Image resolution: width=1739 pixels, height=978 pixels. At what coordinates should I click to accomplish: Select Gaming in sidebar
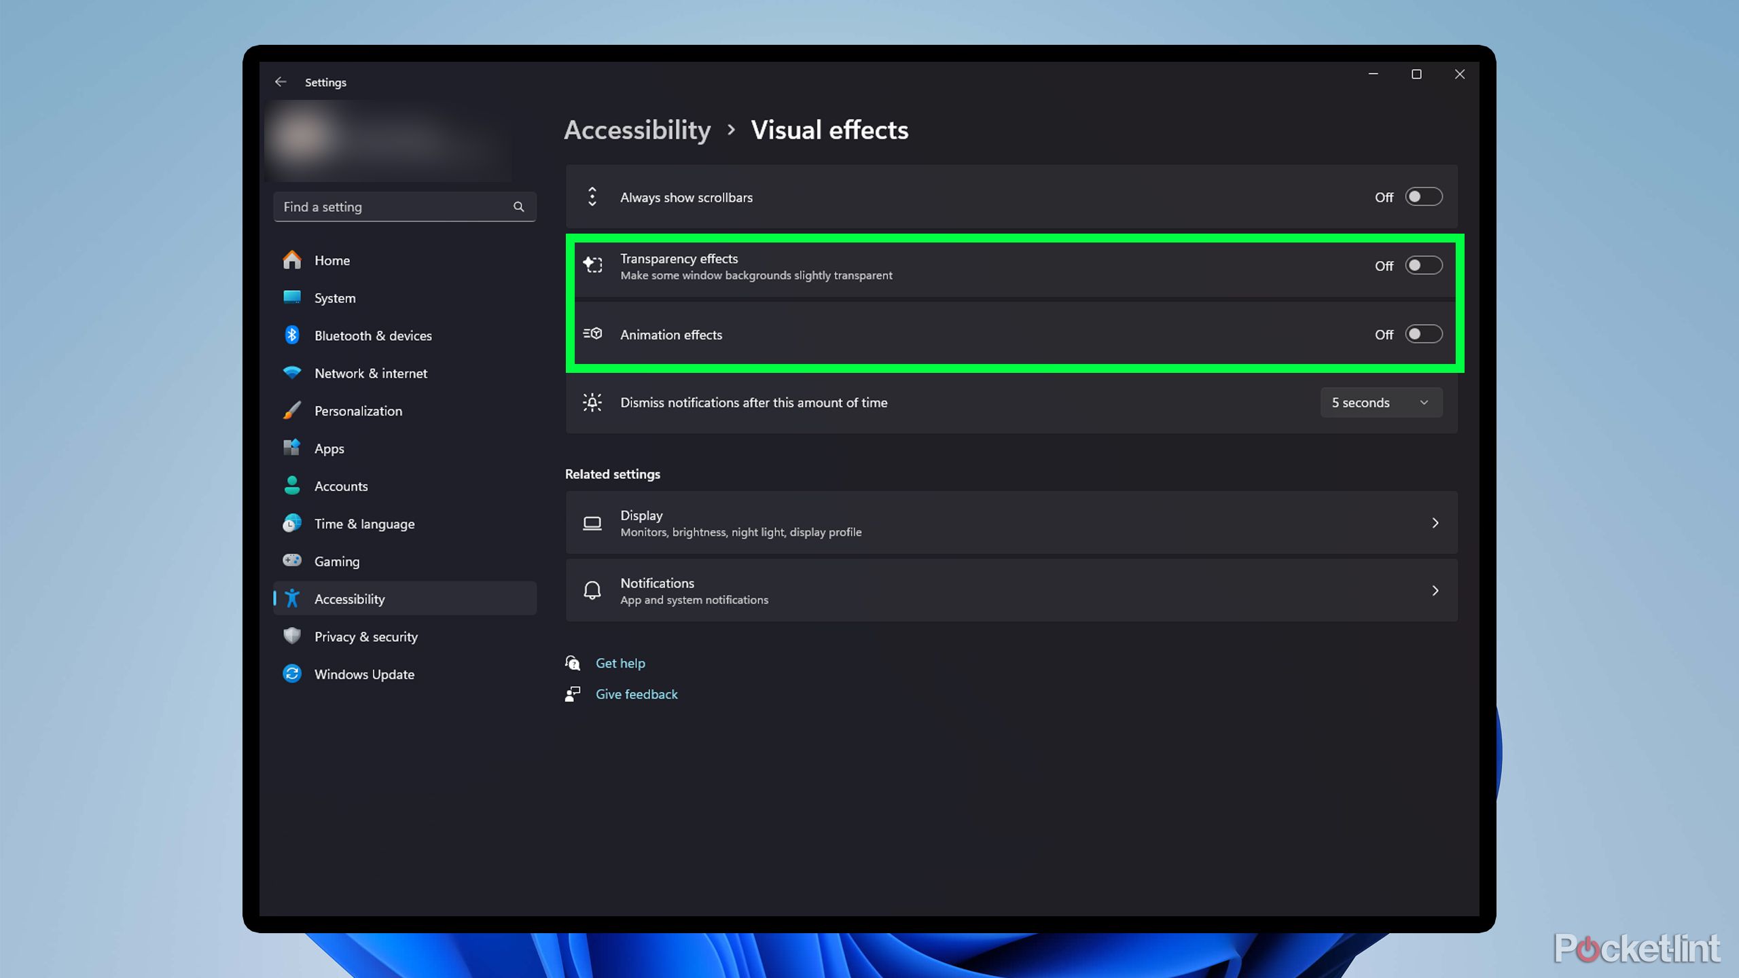click(405, 561)
